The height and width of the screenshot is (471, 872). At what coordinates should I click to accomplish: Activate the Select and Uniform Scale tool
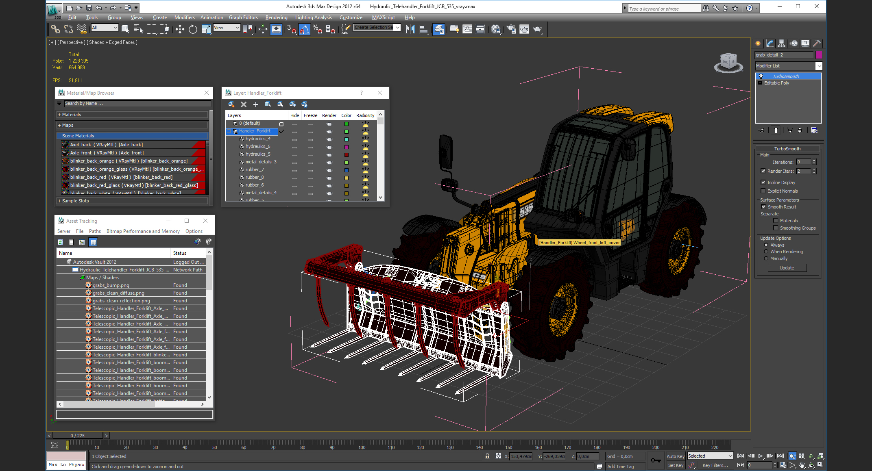coord(207,29)
